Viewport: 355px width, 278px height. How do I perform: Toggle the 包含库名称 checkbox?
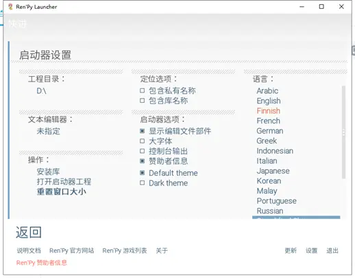click(143, 101)
